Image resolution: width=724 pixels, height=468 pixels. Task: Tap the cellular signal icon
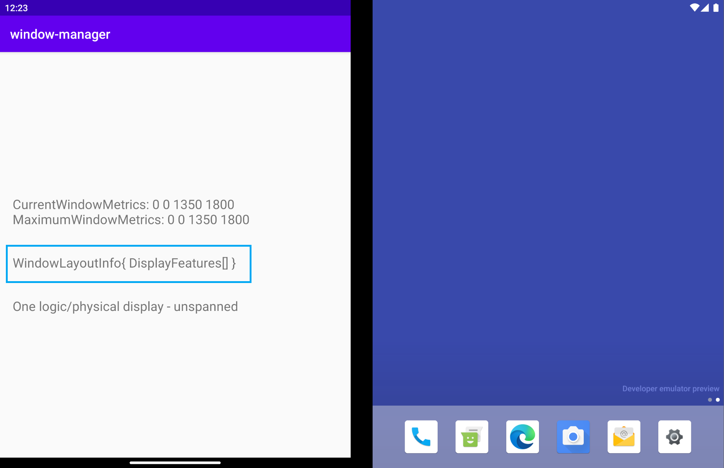pos(705,8)
